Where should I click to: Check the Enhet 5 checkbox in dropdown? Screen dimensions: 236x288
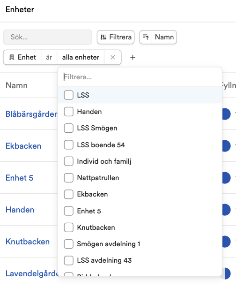tap(69, 211)
